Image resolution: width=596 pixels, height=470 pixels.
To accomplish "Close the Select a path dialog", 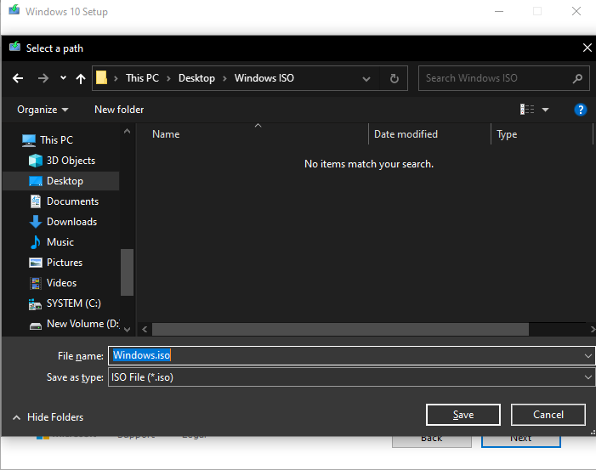I will 587,48.
